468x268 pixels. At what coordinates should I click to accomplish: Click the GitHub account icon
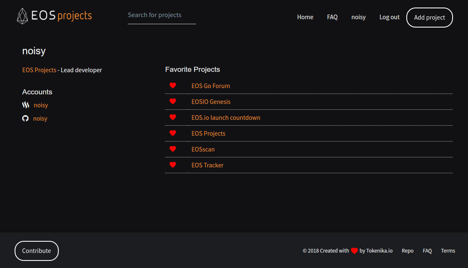click(25, 119)
